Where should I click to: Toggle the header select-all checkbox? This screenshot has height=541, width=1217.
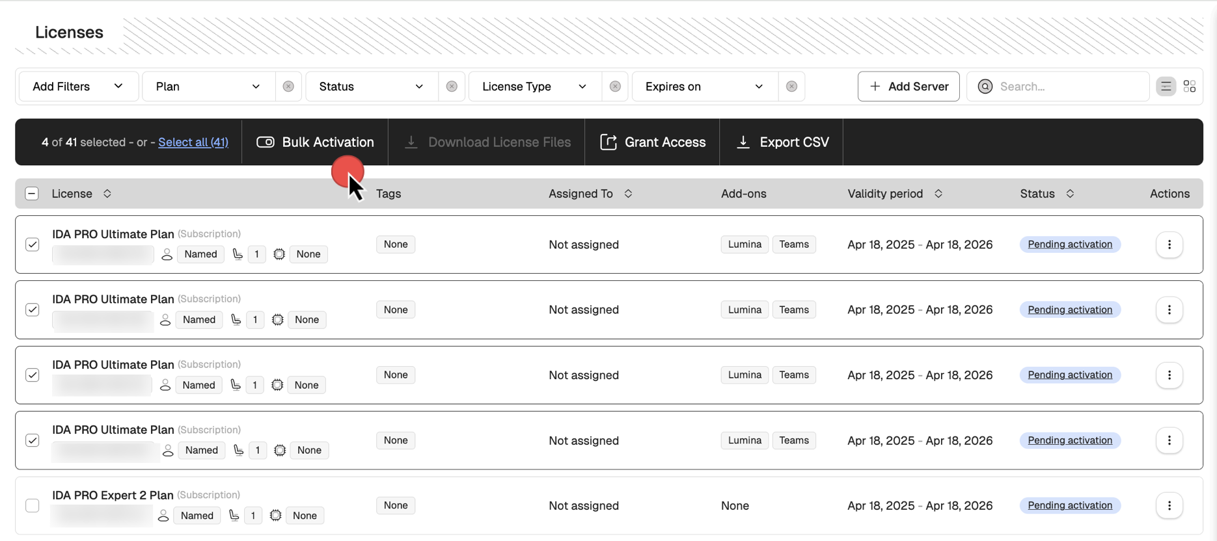(32, 194)
